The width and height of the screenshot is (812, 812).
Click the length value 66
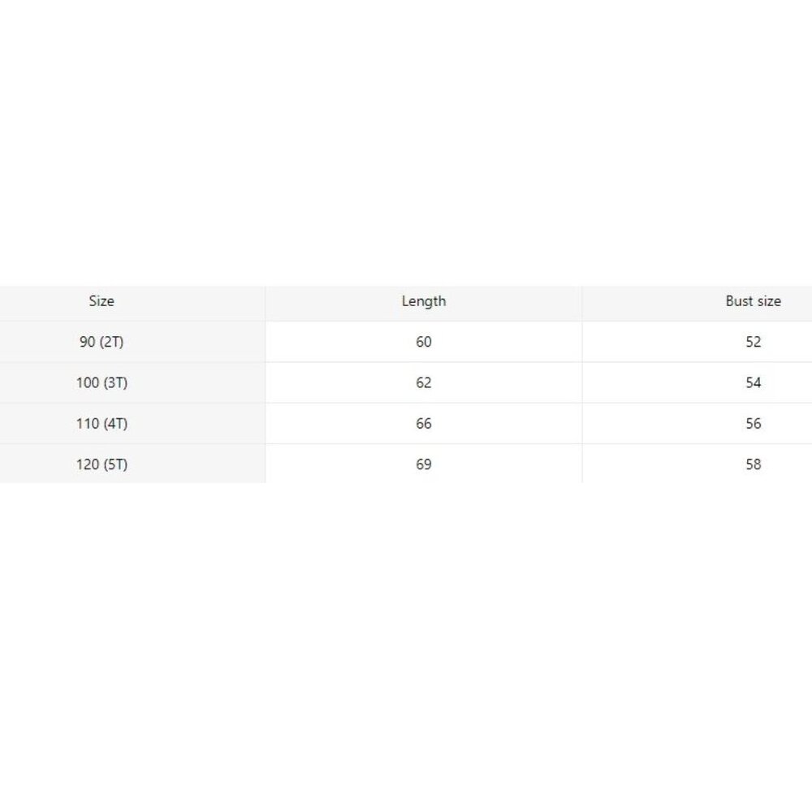coord(424,424)
